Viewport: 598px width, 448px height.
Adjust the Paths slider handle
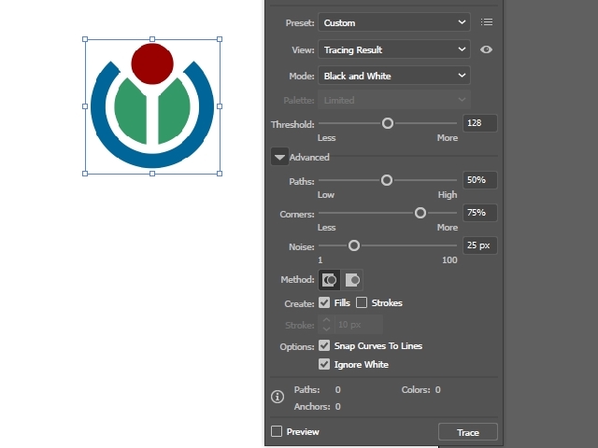point(387,180)
